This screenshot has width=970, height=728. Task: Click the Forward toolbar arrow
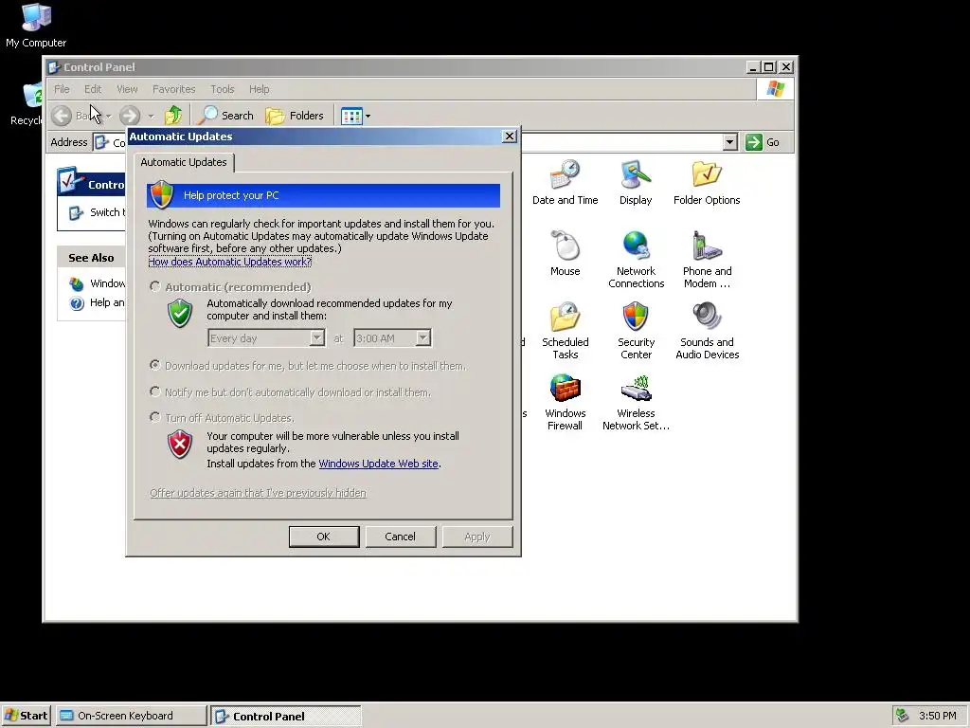point(129,115)
